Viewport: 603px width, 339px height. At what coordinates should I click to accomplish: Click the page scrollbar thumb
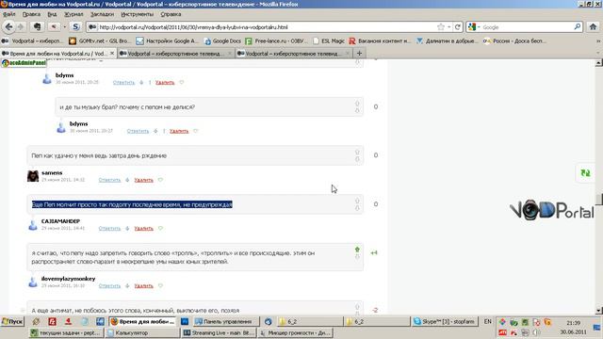pyautogui.click(x=599, y=199)
